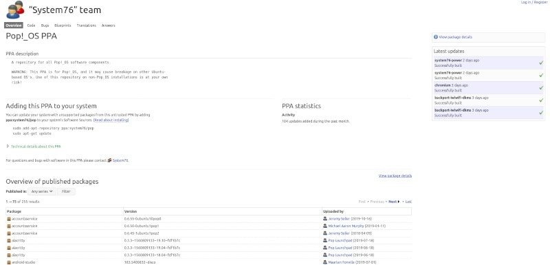Click package icon for accountsservice 0.6.45-1ubuntu1pop2

tap(9, 233)
